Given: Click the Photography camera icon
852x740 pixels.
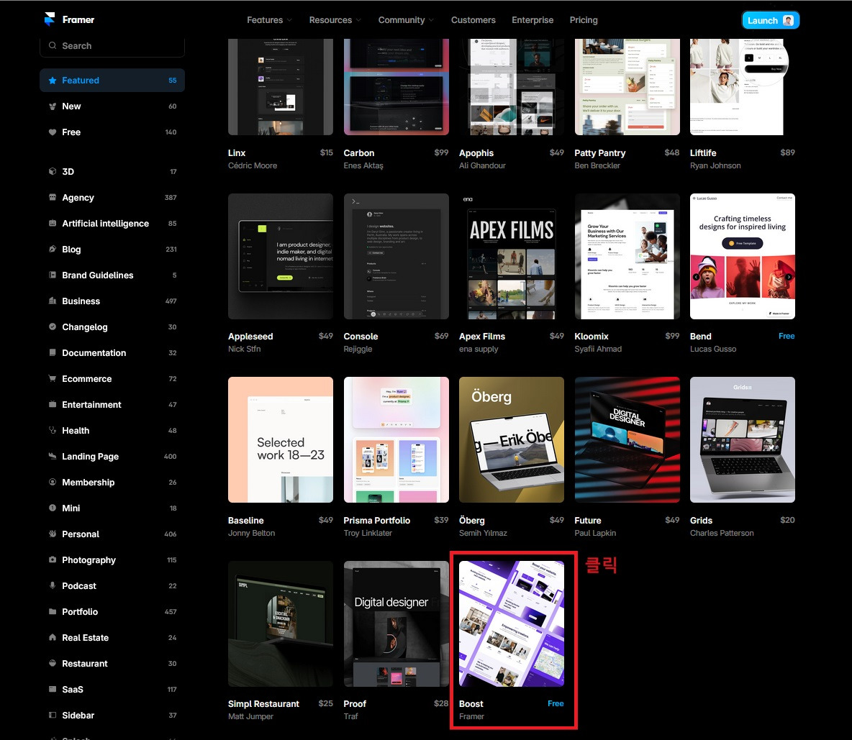Looking at the screenshot, I should (52, 559).
